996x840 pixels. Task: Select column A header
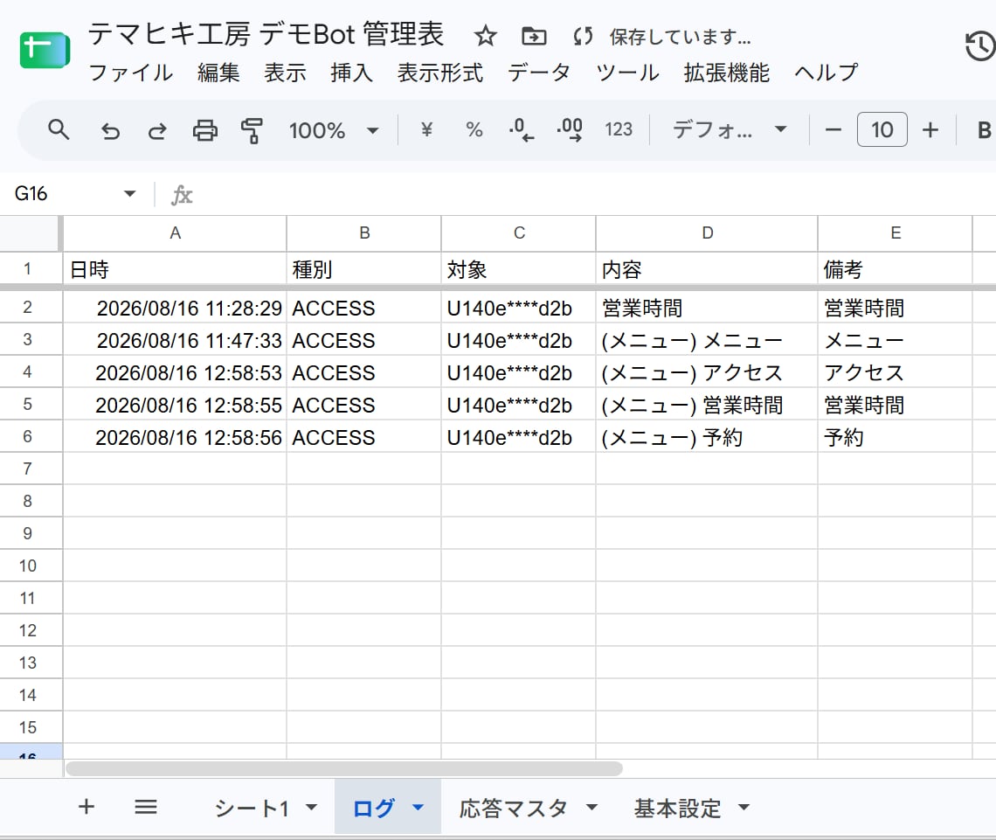tap(175, 233)
